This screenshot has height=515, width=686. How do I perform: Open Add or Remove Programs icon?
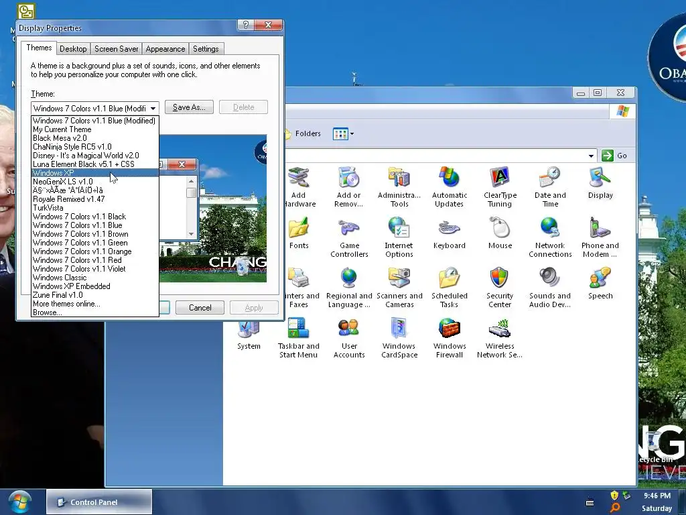pyautogui.click(x=348, y=187)
